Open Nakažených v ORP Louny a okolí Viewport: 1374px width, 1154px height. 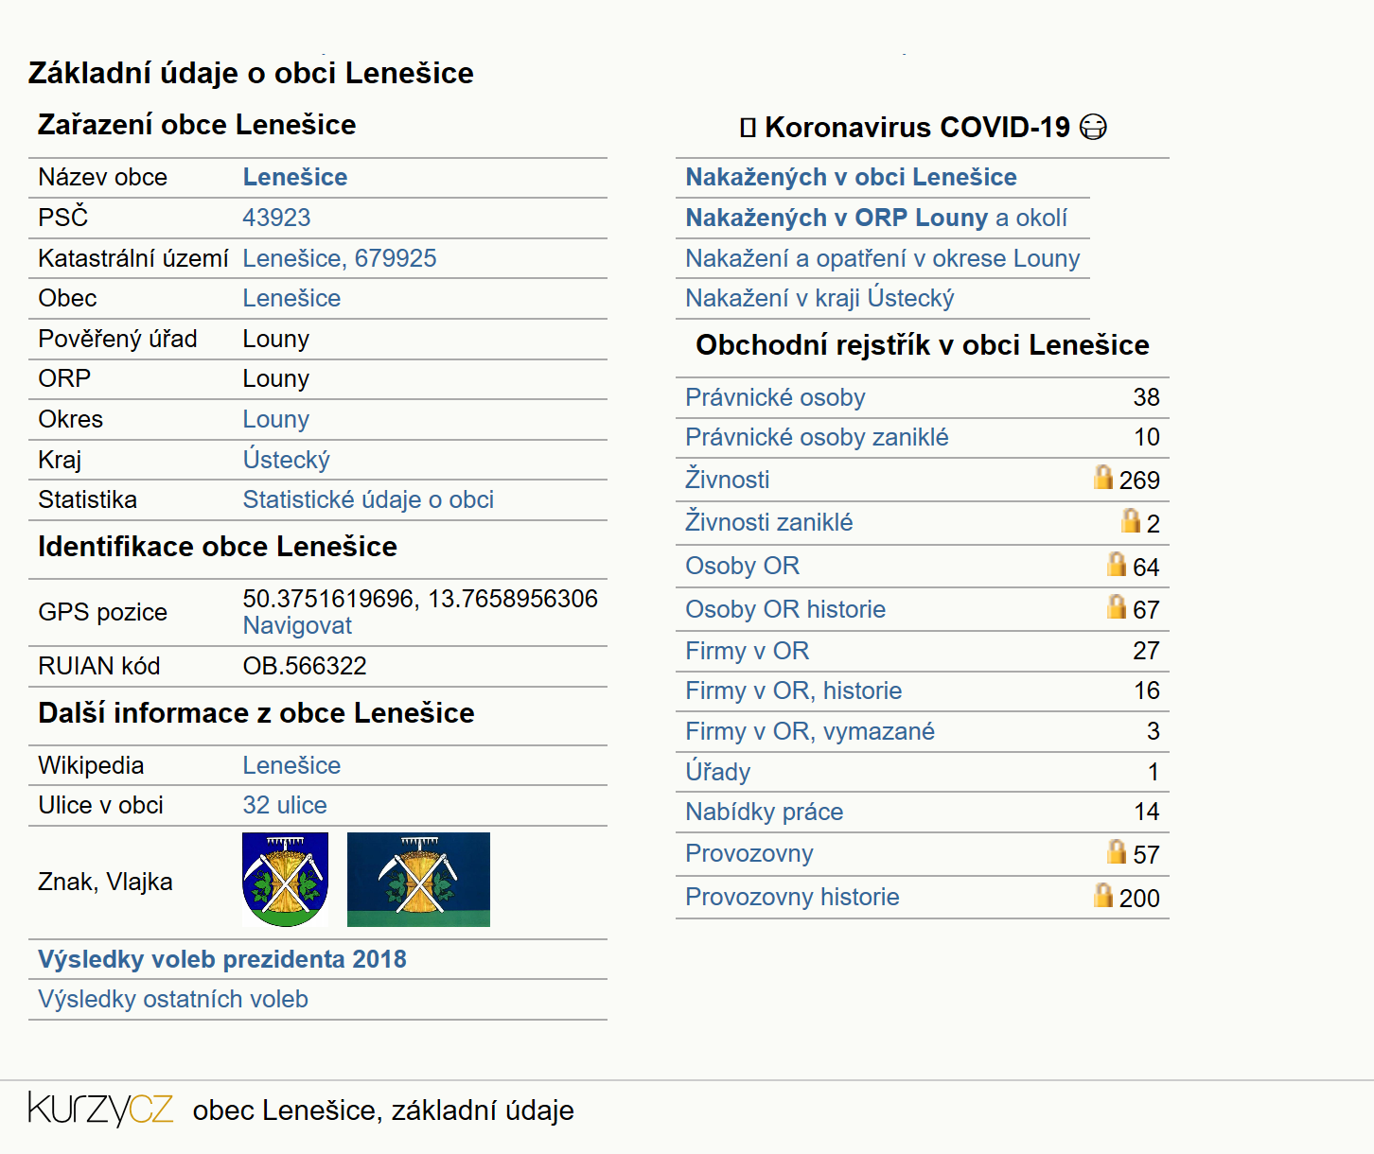coord(876,218)
